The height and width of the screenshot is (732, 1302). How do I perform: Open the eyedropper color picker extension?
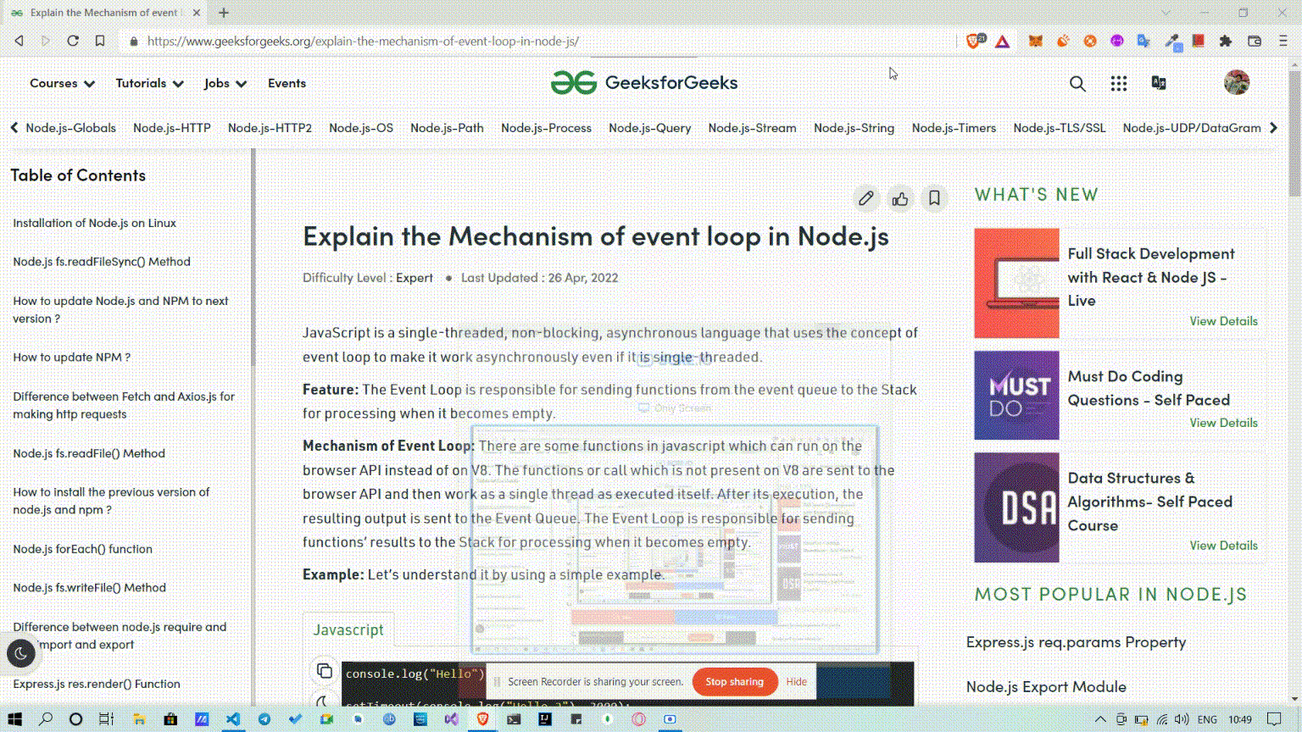coord(1172,42)
